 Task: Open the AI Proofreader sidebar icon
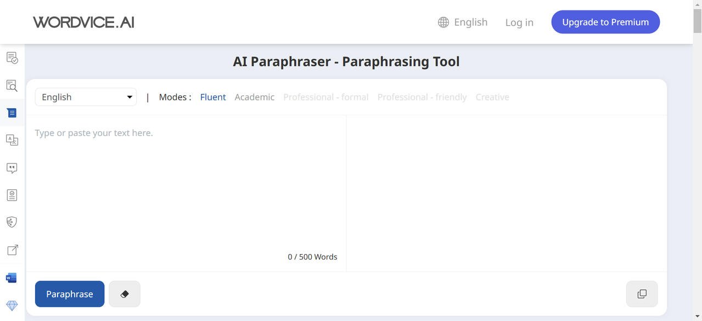click(12, 58)
